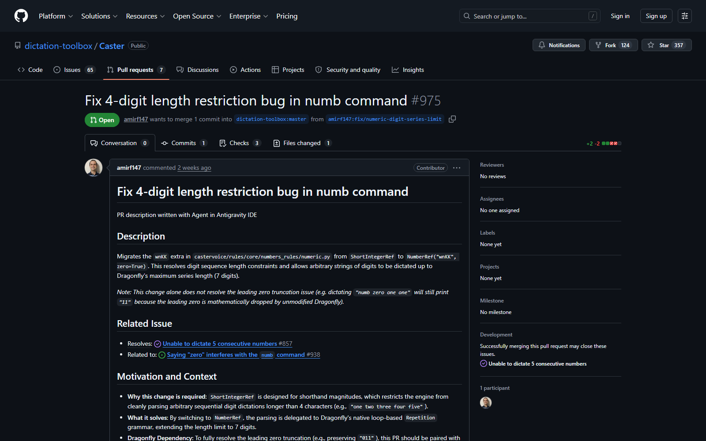This screenshot has width=706, height=441.
Task: Switch to the Checks tab
Action: tap(240, 143)
